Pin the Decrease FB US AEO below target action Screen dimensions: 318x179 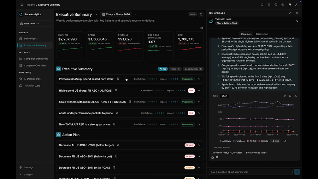pyautogui.click(x=116, y=156)
